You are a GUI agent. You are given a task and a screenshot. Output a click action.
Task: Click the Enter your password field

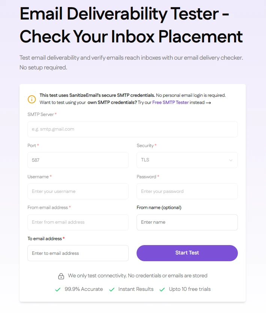[x=187, y=191]
